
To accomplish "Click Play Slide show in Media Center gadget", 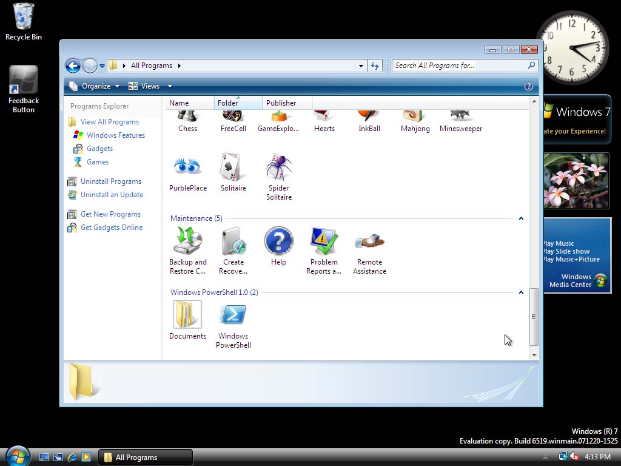I will coord(566,251).
